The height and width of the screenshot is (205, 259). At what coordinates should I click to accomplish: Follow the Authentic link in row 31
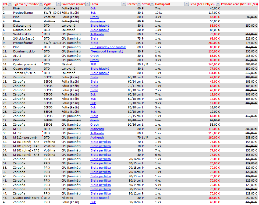(97, 137)
